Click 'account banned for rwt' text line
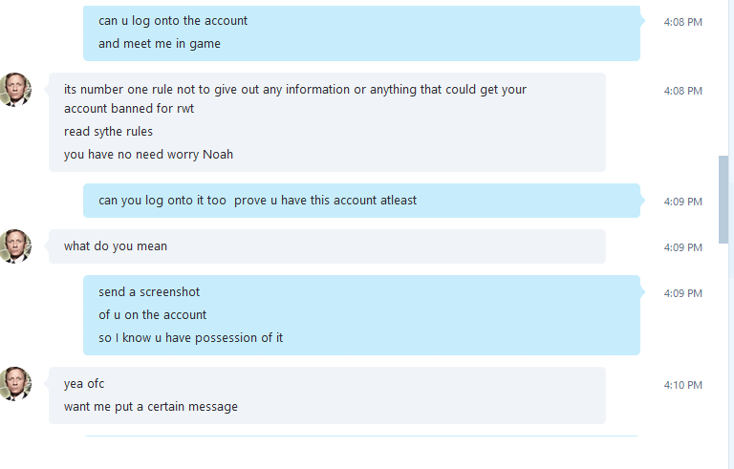 pyautogui.click(x=129, y=109)
